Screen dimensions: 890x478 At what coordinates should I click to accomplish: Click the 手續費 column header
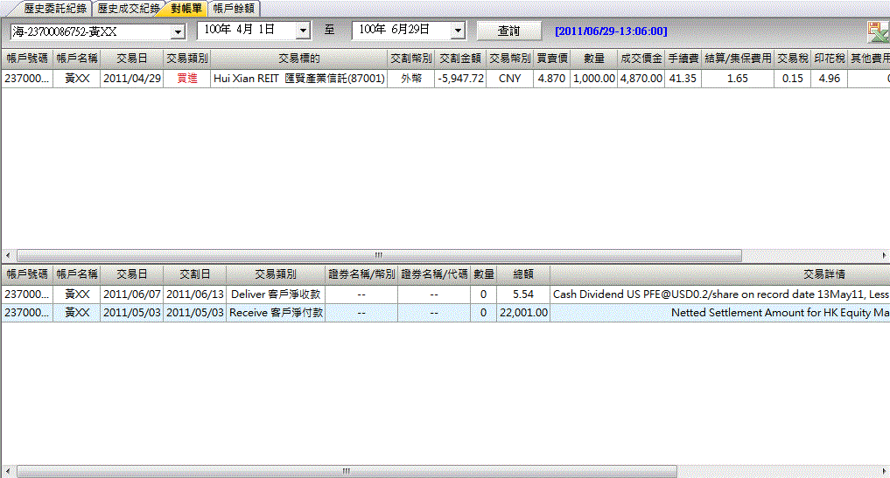pos(682,59)
